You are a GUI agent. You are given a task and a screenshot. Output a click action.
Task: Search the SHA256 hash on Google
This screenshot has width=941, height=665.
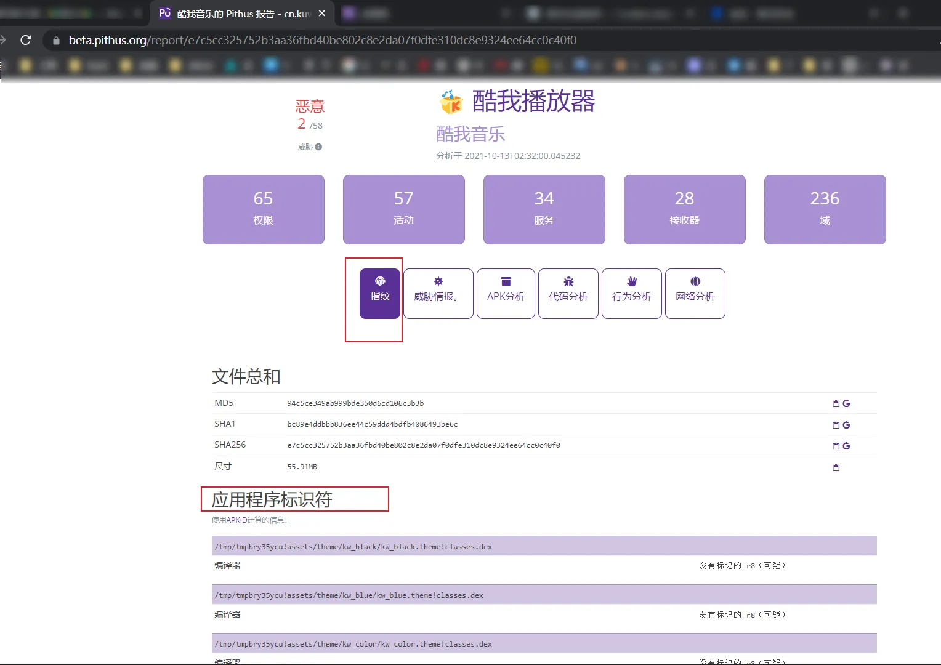(846, 446)
